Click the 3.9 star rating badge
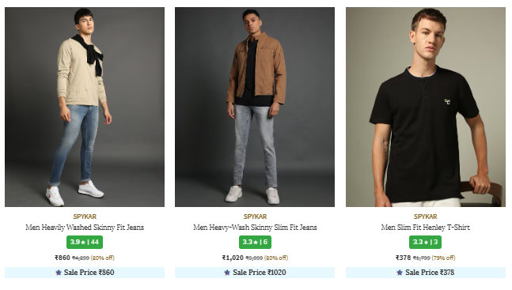512x290 pixels. point(85,242)
